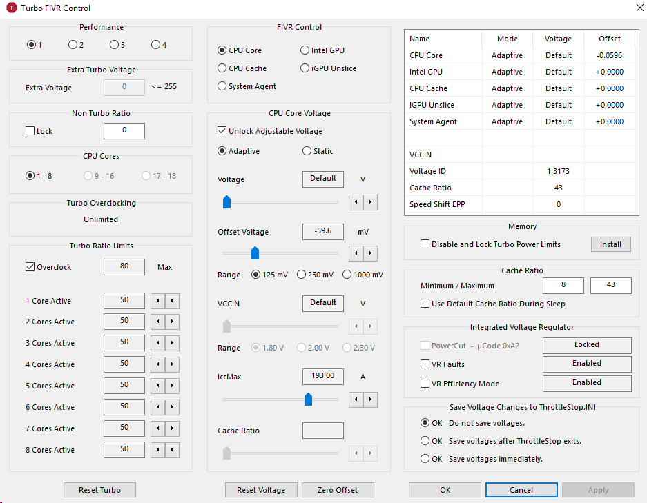This screenshot has height=503, width=647.
Task: Toggle the Unlock Adjustable Voltage checkbox
Action: [222, 131]
